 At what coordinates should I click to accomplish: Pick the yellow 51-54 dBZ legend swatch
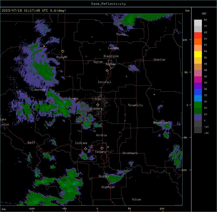(x=198, y=54)
